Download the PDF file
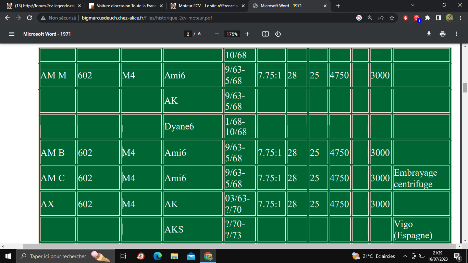 click(429, 34)
